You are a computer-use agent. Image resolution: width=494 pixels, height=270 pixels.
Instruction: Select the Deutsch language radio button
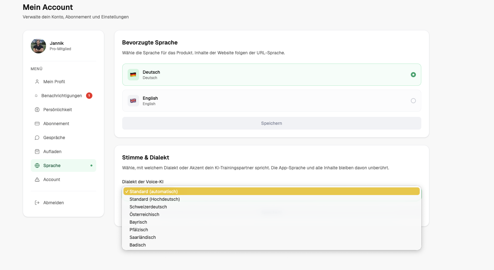(x=413, y=75)
